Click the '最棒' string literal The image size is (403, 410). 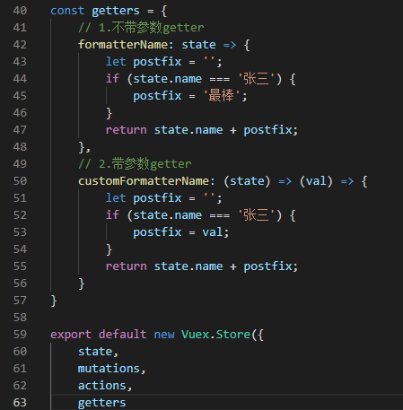click(x=222, y=96)
